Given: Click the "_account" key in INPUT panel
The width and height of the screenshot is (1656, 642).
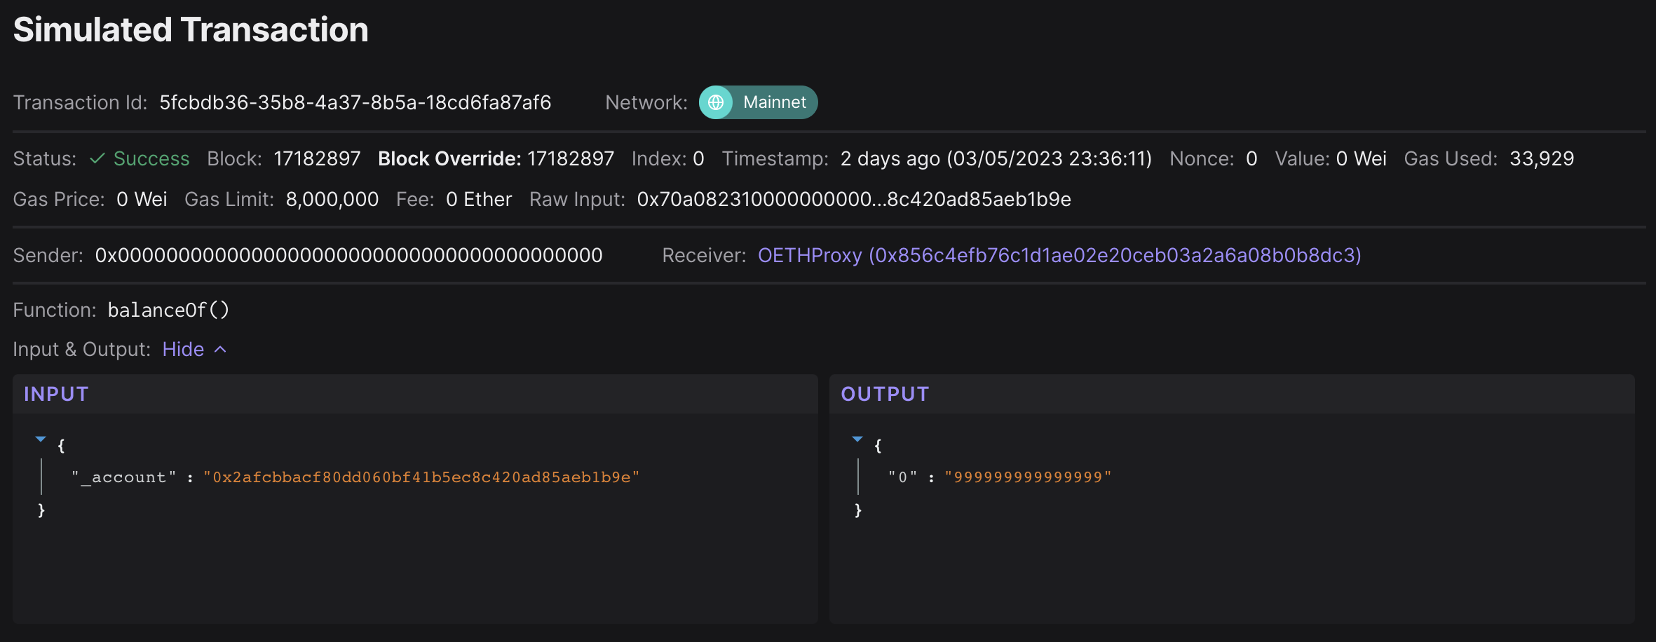Looking at the screenshot, I should click(124, 477).
